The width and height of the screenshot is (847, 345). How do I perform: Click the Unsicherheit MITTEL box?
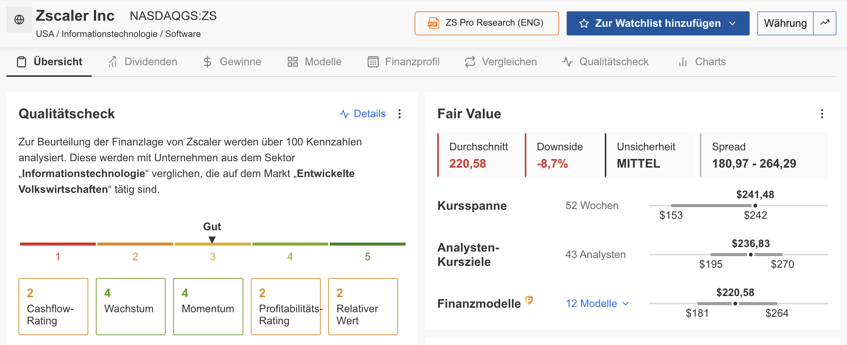(x=650, y=155)
